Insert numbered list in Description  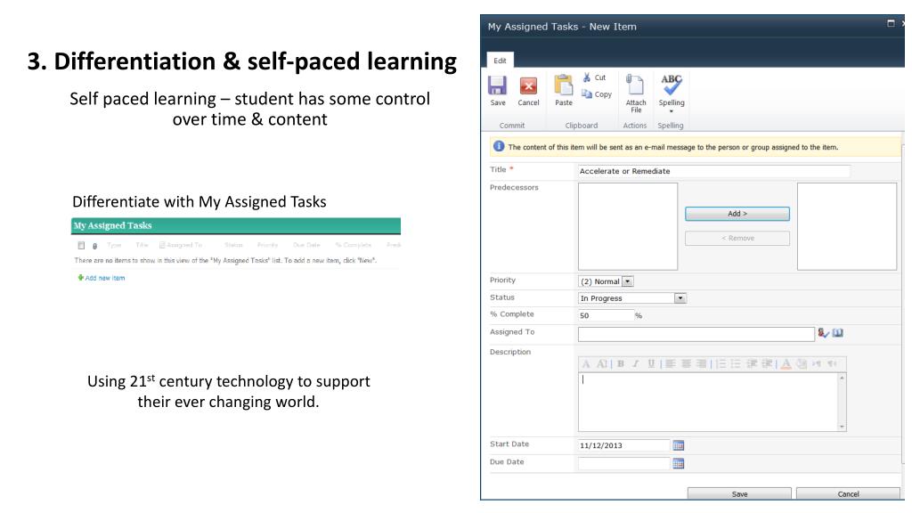click(x=721, y=364)
